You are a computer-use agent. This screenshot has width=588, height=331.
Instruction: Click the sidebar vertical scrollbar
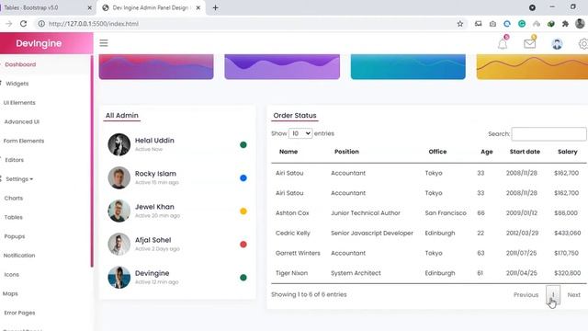(92, 162)
